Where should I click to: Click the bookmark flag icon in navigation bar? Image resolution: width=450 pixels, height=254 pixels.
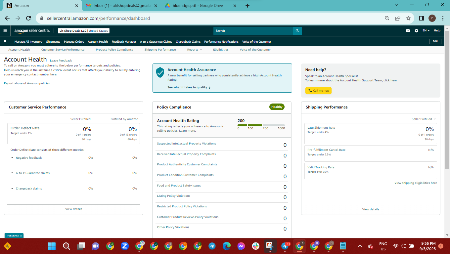(5, 41)
